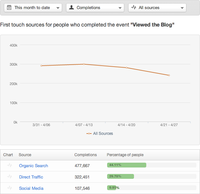This screenshot has width=200, height=194.
Task: Click the 4/07 - 4/13 data point
Action: click(x=84, y=64)
